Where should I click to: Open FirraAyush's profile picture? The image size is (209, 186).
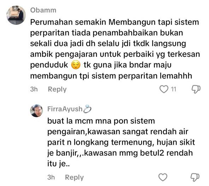pos(36,111)
